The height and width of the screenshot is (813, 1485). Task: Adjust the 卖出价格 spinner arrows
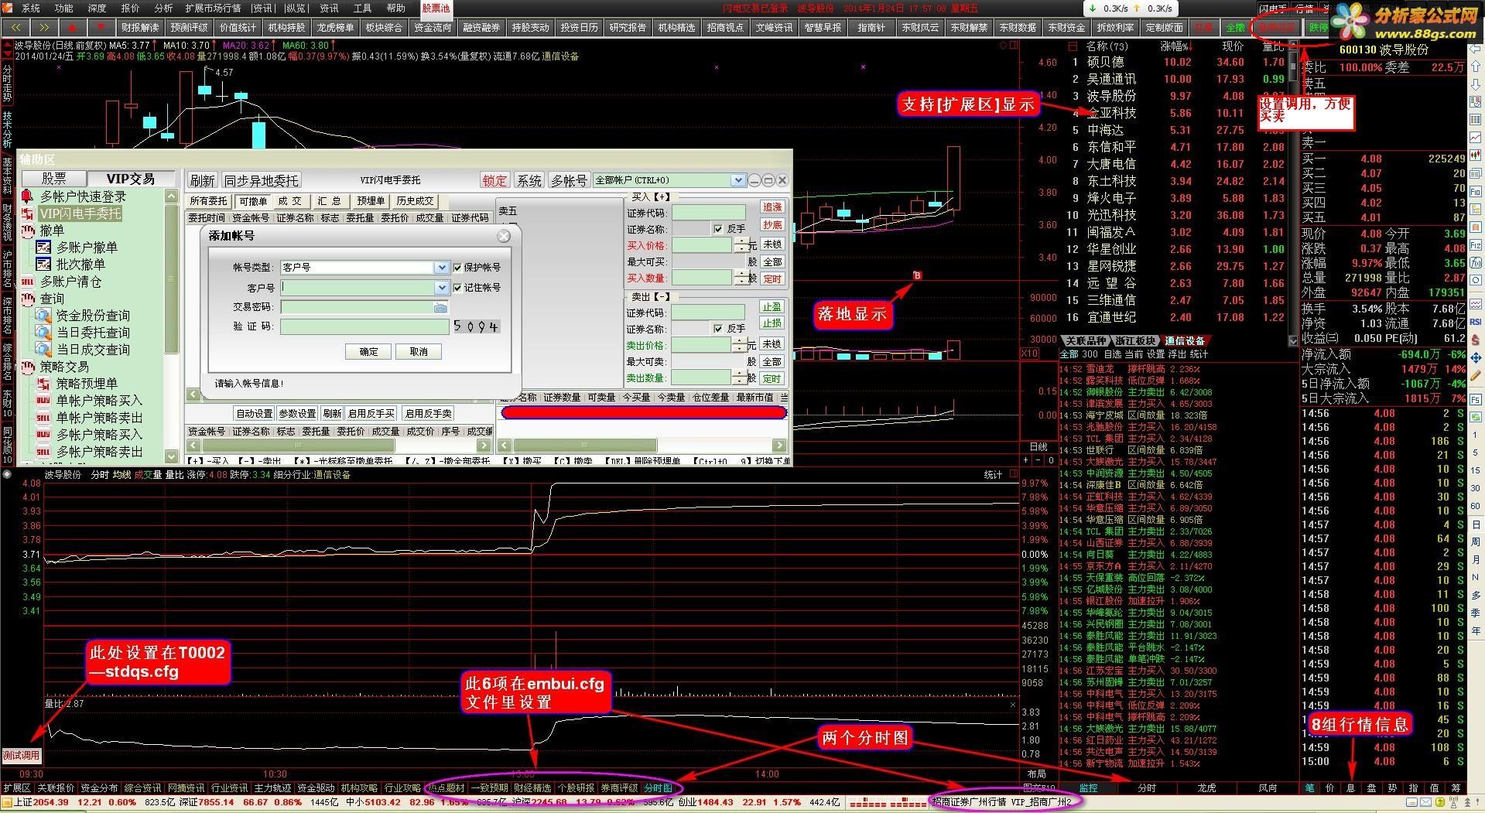coord(741,345)
